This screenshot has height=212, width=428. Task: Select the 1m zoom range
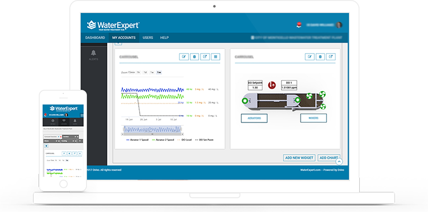(159, 72)
